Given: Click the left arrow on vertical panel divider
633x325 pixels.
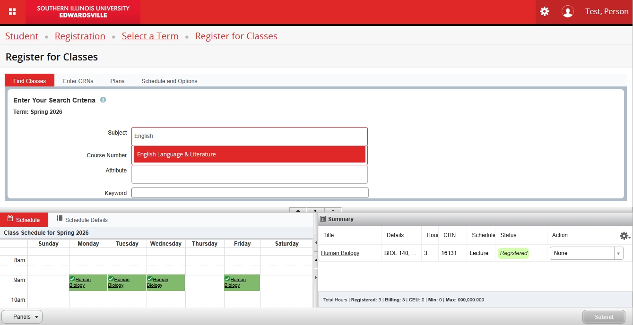Looking at the screenshot, I should coord(316,243).
